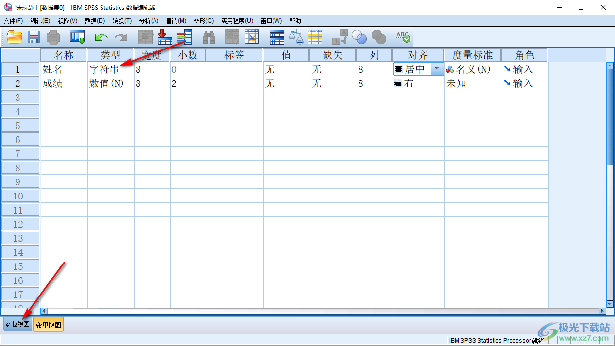
Task: Click the Use variable sets icon
Action: [x=359, y=37]
